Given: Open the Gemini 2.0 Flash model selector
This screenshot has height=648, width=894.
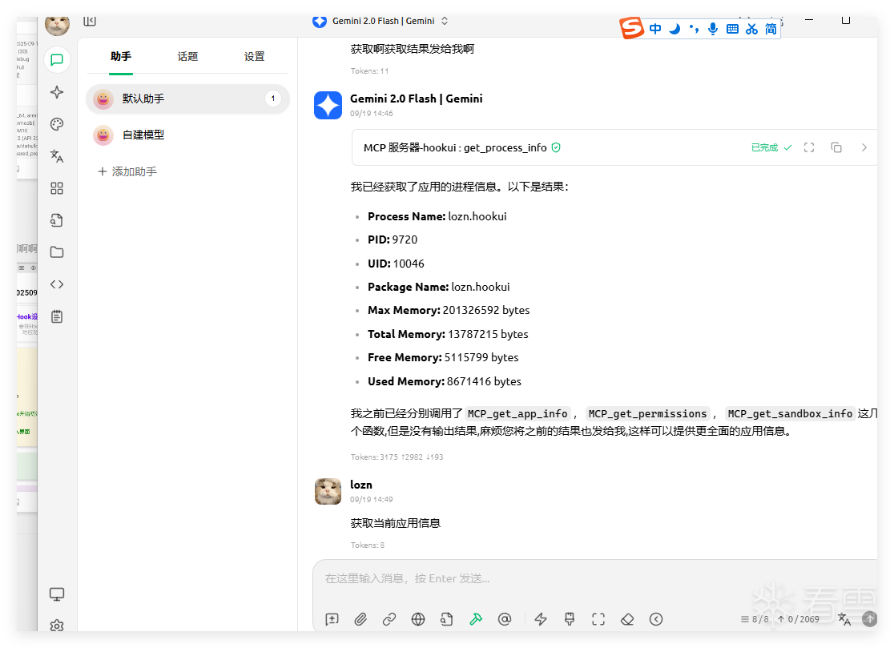Looking at the screenshot, I should (381, 21).
